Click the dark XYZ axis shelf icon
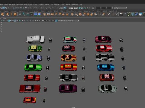 point(32,14)
